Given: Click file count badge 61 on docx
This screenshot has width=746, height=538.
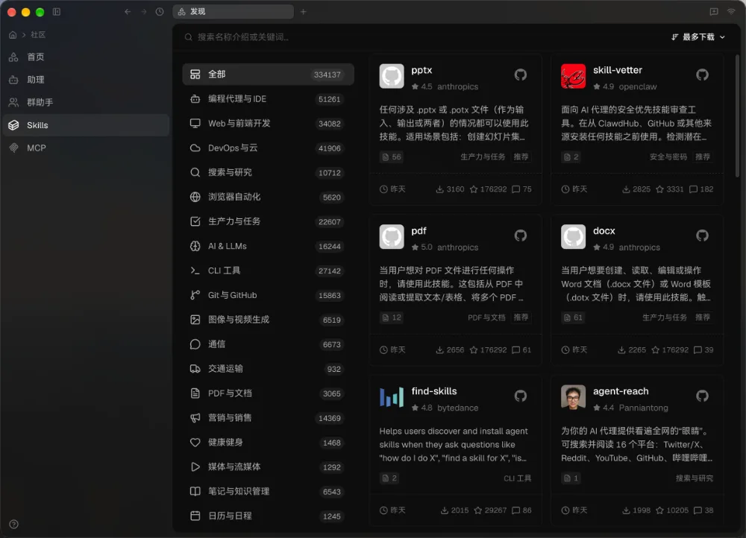Looking at the screenshot, I should 573,317.
